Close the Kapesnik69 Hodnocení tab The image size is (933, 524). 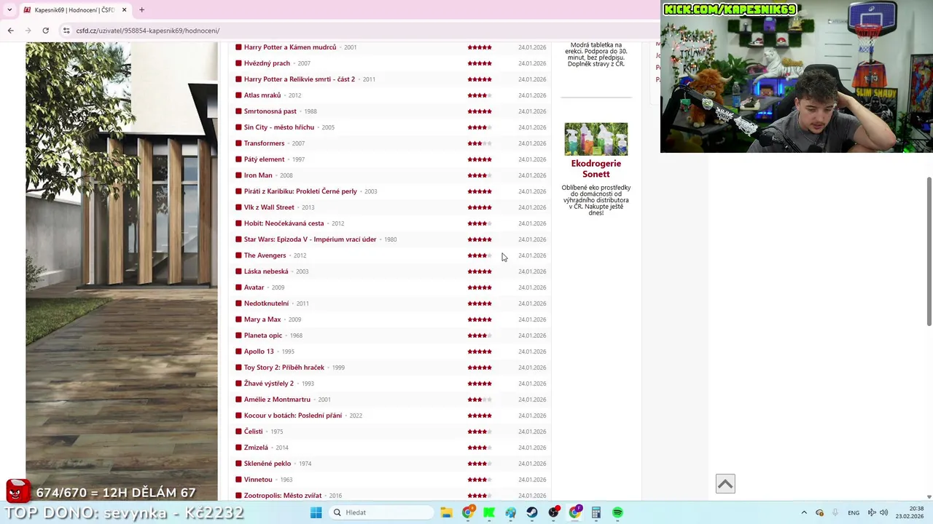tap(124, 9)
